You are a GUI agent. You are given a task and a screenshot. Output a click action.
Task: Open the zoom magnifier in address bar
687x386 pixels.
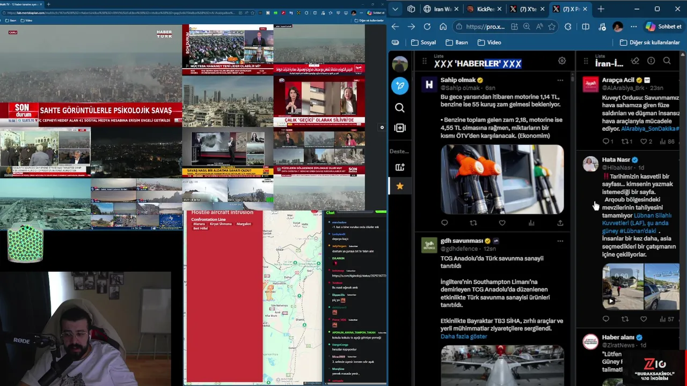pos(527,26)
